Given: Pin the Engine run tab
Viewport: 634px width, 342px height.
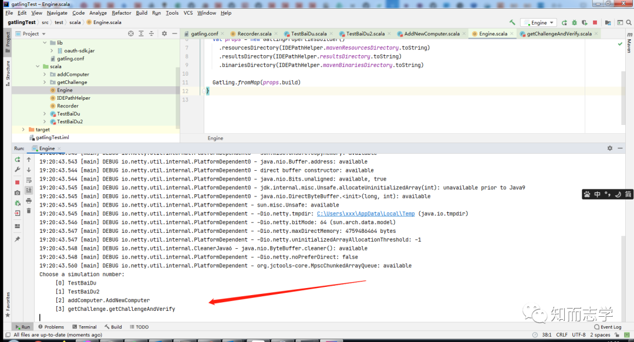Looking at the screenshot, I should click(18, 239).
